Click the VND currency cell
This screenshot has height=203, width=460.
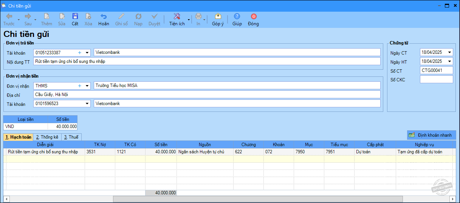(x=26, y=127)
